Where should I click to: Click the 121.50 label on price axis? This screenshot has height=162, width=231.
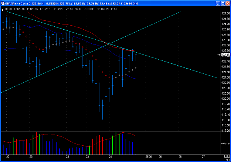point(226,72)
